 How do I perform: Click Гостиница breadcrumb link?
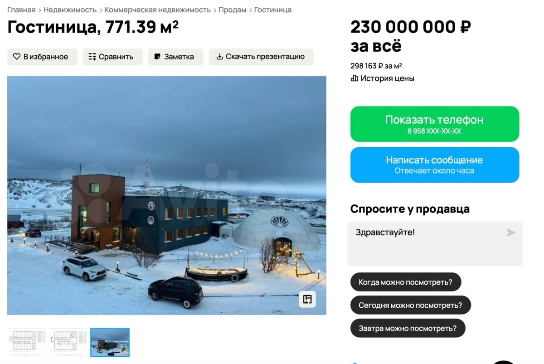pyautogui.click(x=273, y=10)
